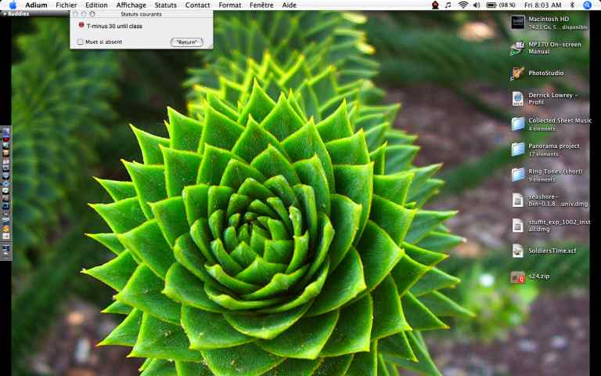Select the stuffit_exp_1002_install.dmg file

click(x=517, y=226)
